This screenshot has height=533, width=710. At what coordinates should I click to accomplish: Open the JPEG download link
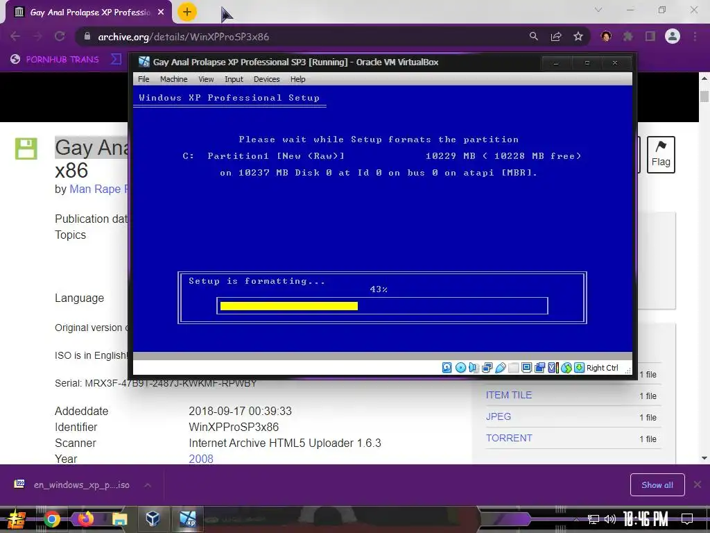click(499, 416)
